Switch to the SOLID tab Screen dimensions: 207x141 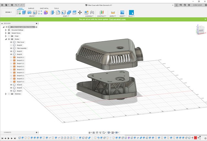coord(20,8)
